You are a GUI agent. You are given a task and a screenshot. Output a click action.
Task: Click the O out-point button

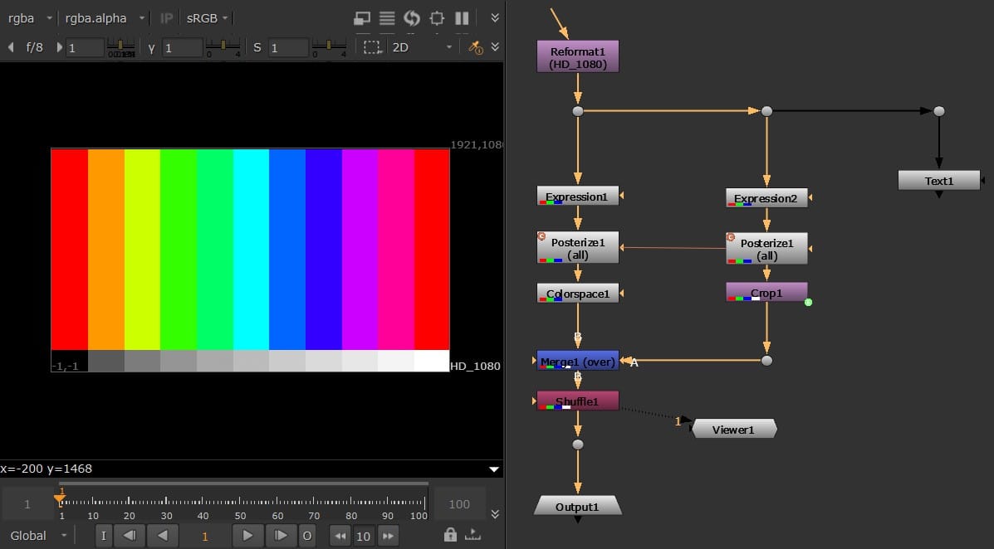[306, 536]
